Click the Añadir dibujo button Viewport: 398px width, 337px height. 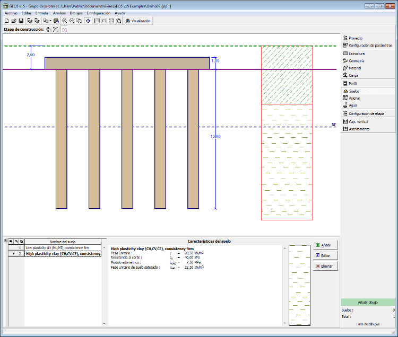click(368, 302)
